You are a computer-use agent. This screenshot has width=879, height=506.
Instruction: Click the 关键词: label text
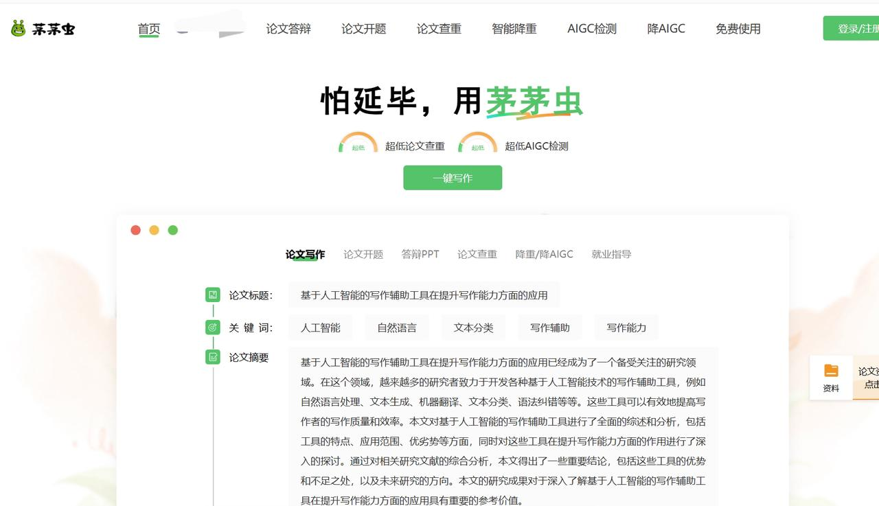pos(251,327)
